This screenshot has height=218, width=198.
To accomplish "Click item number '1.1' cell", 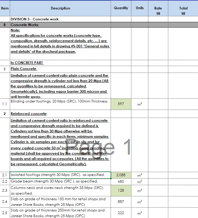I will (5, 104).
